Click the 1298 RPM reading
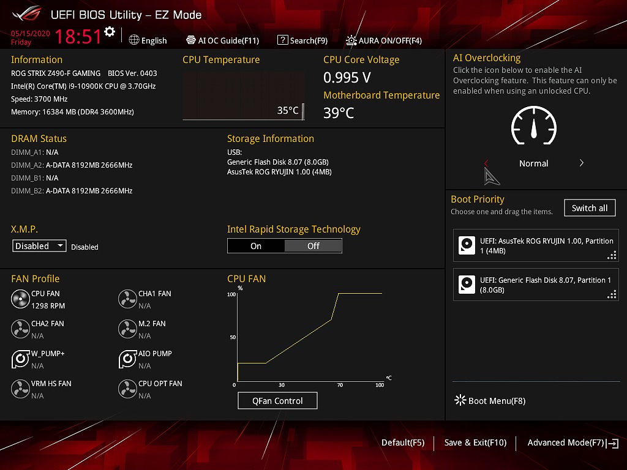 coord(48,306)
